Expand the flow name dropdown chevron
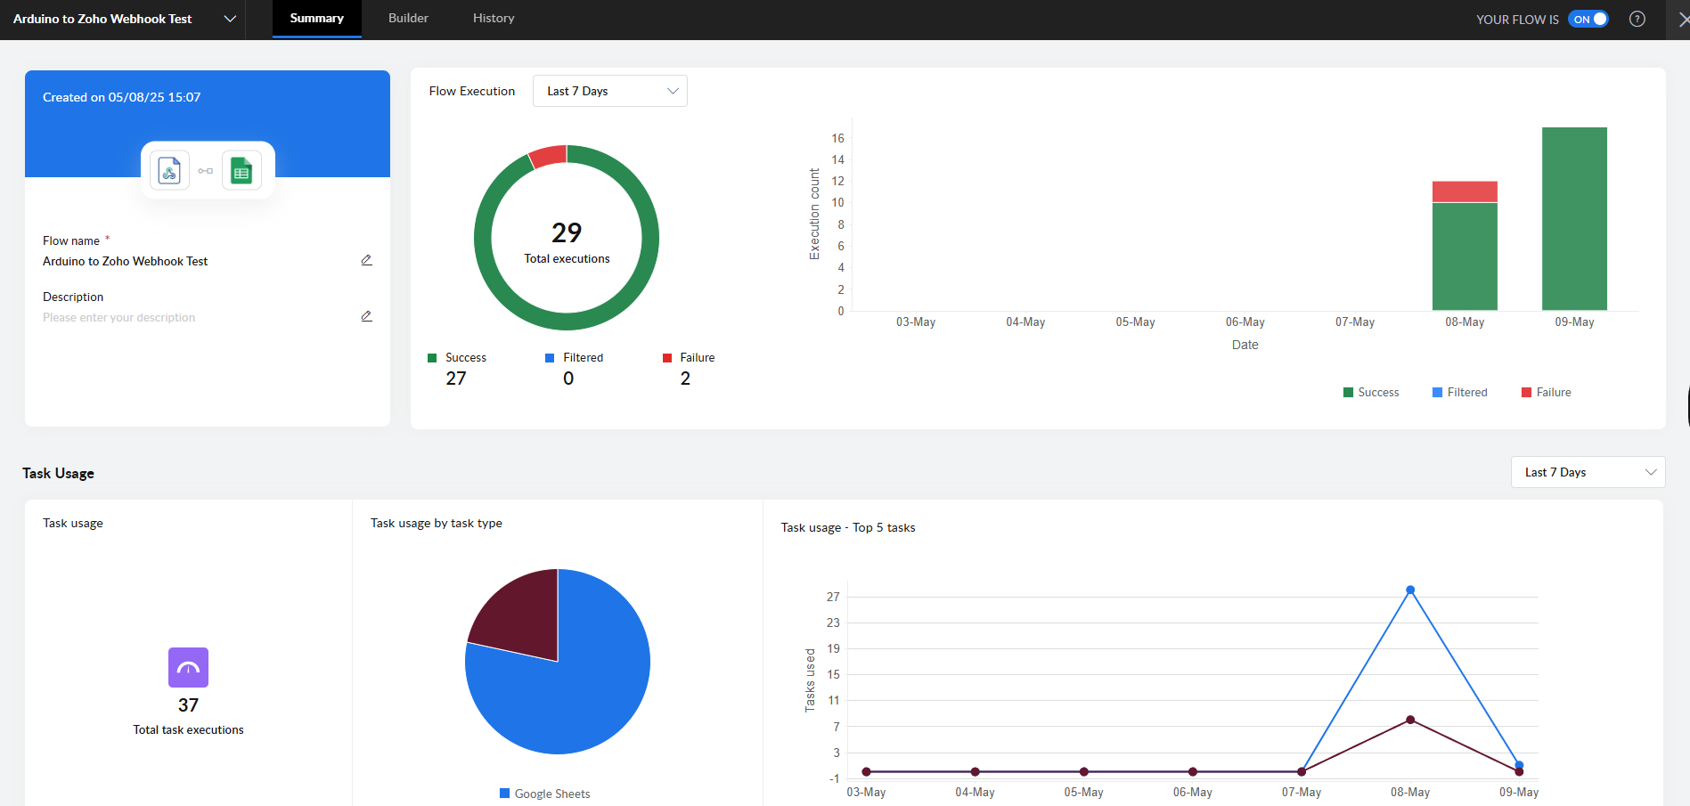The height and width of the screenshot is (806, 1690). click(230, 19)
